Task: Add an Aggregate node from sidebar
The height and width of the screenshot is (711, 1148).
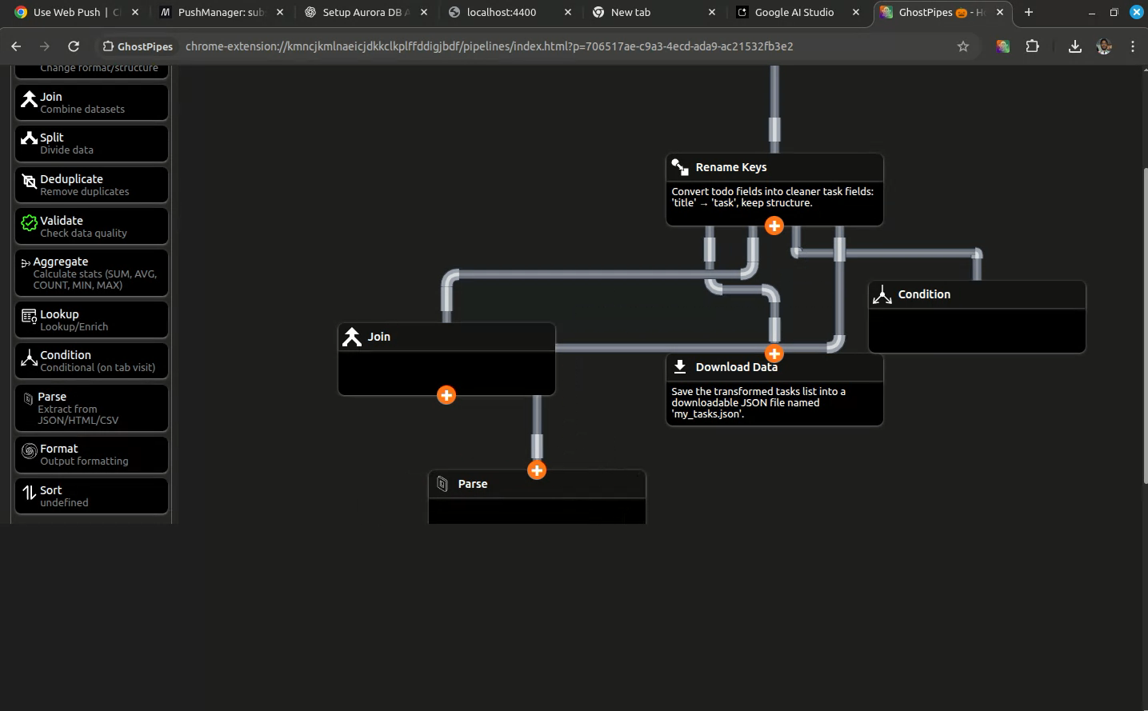Action: tap(91, 273)
